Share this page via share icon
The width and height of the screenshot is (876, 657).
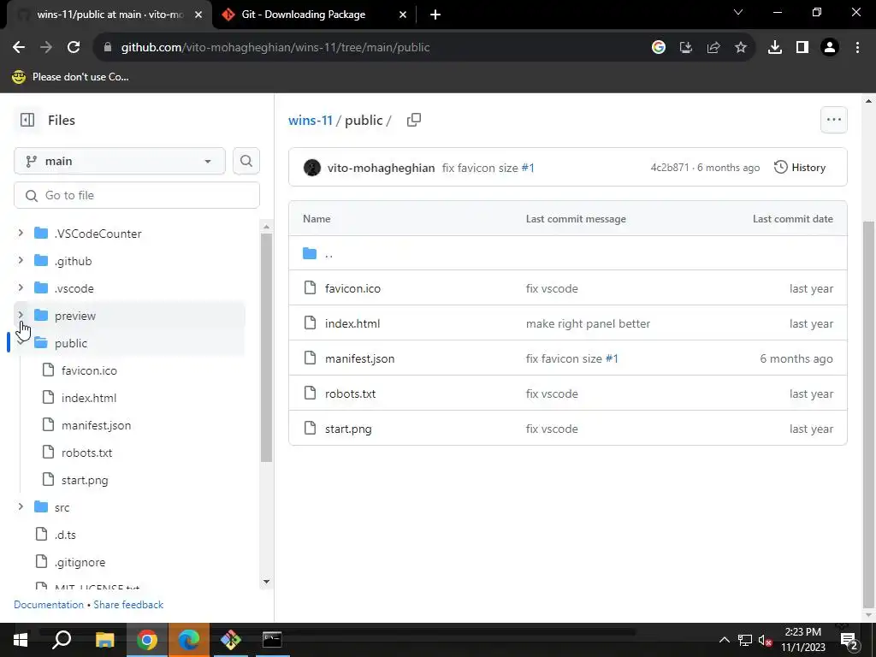713,48
